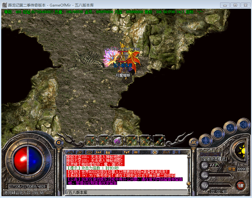The height and width of the screenshot is (198, 252).
Task: Click the X exit button in chat bar
Action: pyautogui.click(x=176, y=152)
